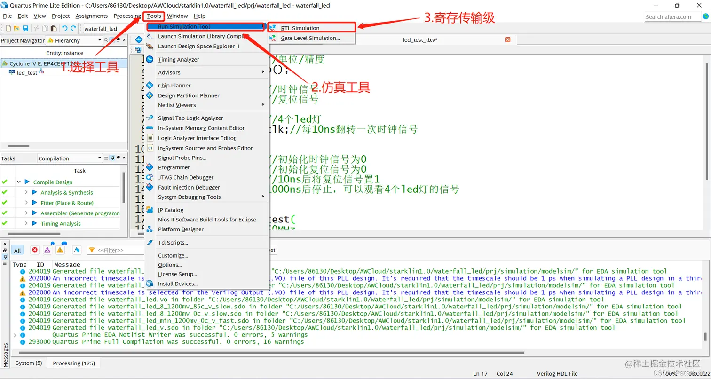Screen dimensions: 711x379
Task: Open the Help menu
Action: click(199, 16)
